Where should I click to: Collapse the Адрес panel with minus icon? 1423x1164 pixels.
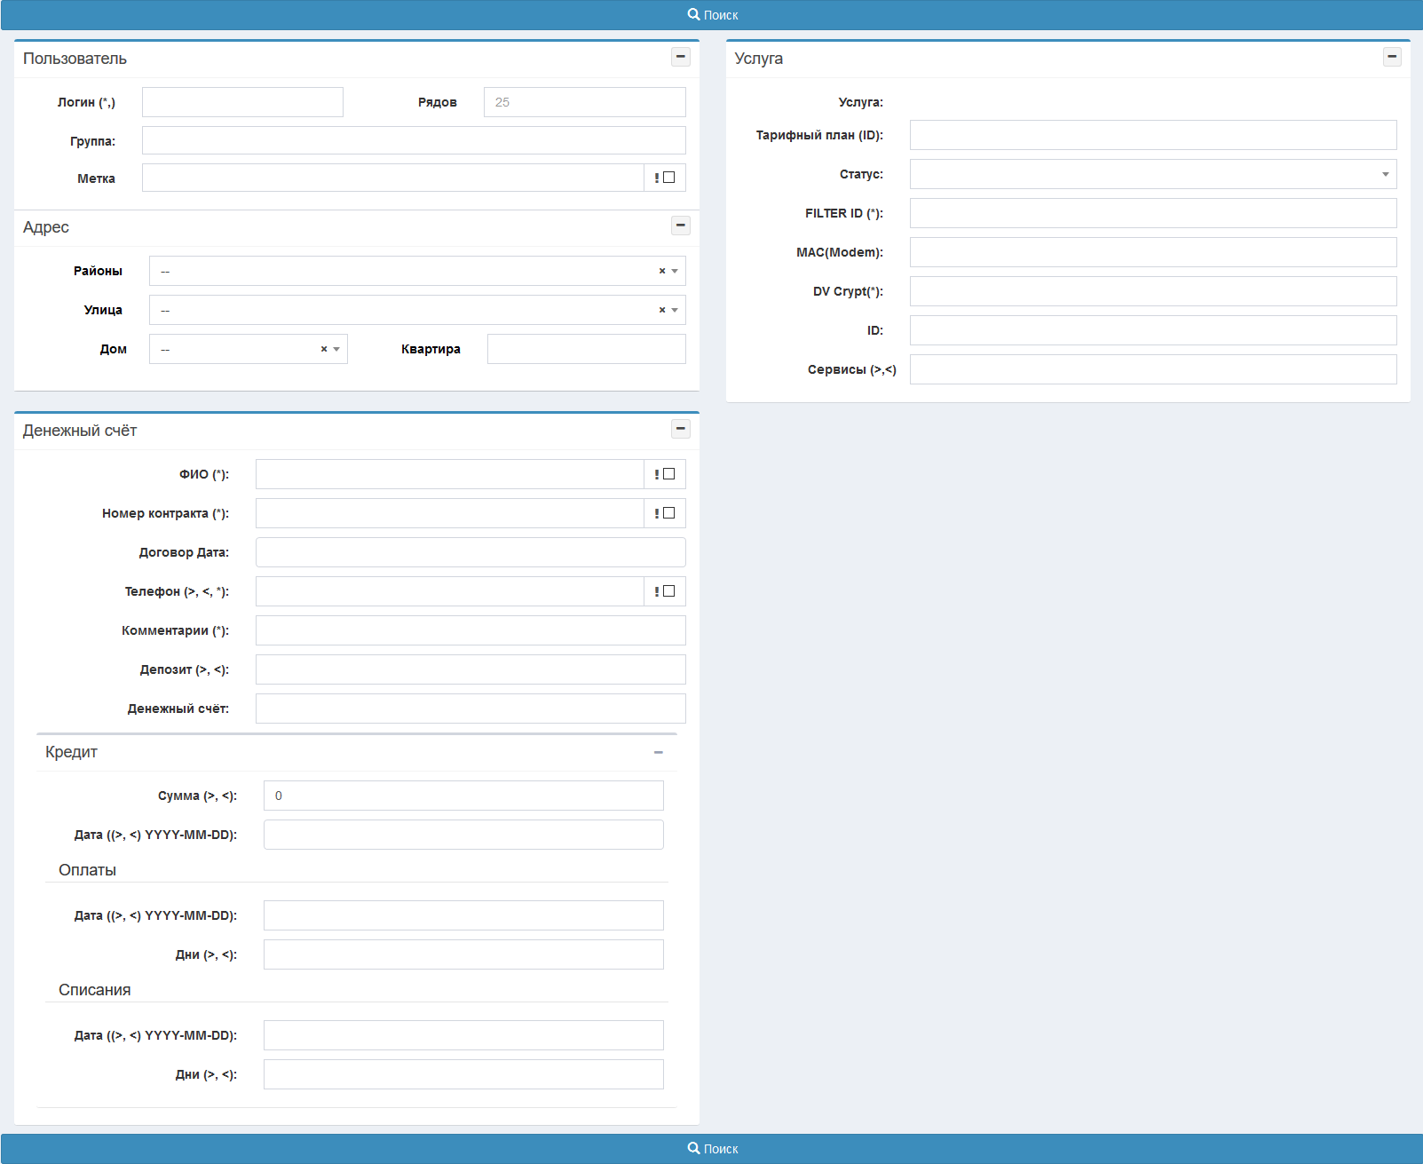click(680, 226)
